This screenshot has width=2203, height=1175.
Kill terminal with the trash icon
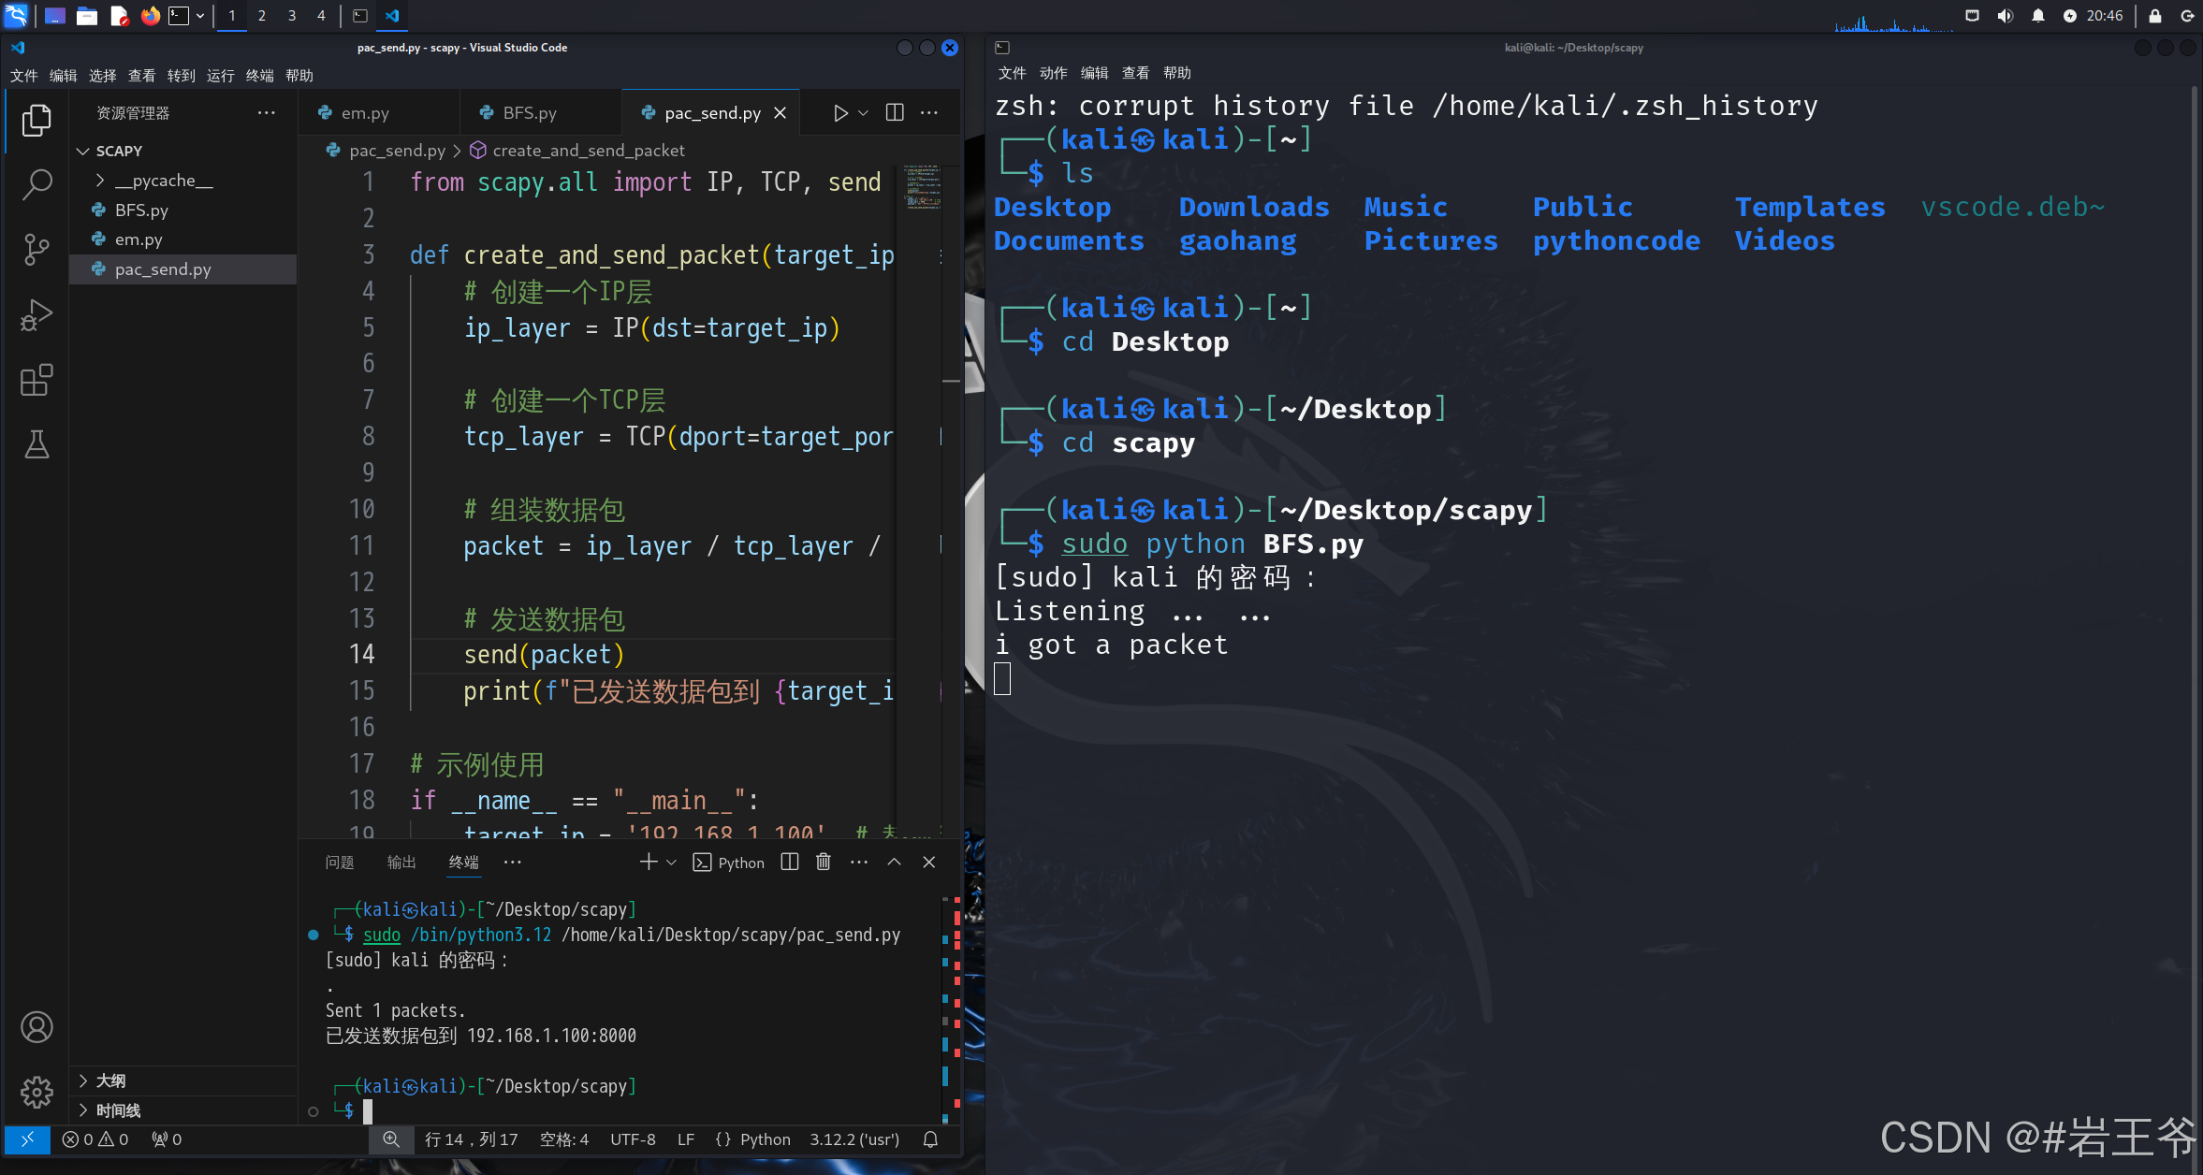[823, 862]
